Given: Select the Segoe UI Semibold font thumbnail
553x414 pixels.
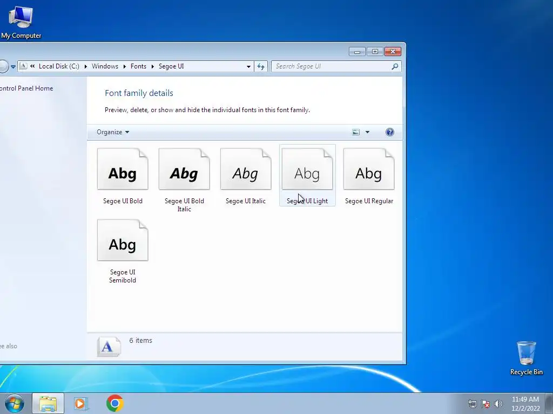Looking at the screenshot, I should pyautogui.click(x=123, y=240).
